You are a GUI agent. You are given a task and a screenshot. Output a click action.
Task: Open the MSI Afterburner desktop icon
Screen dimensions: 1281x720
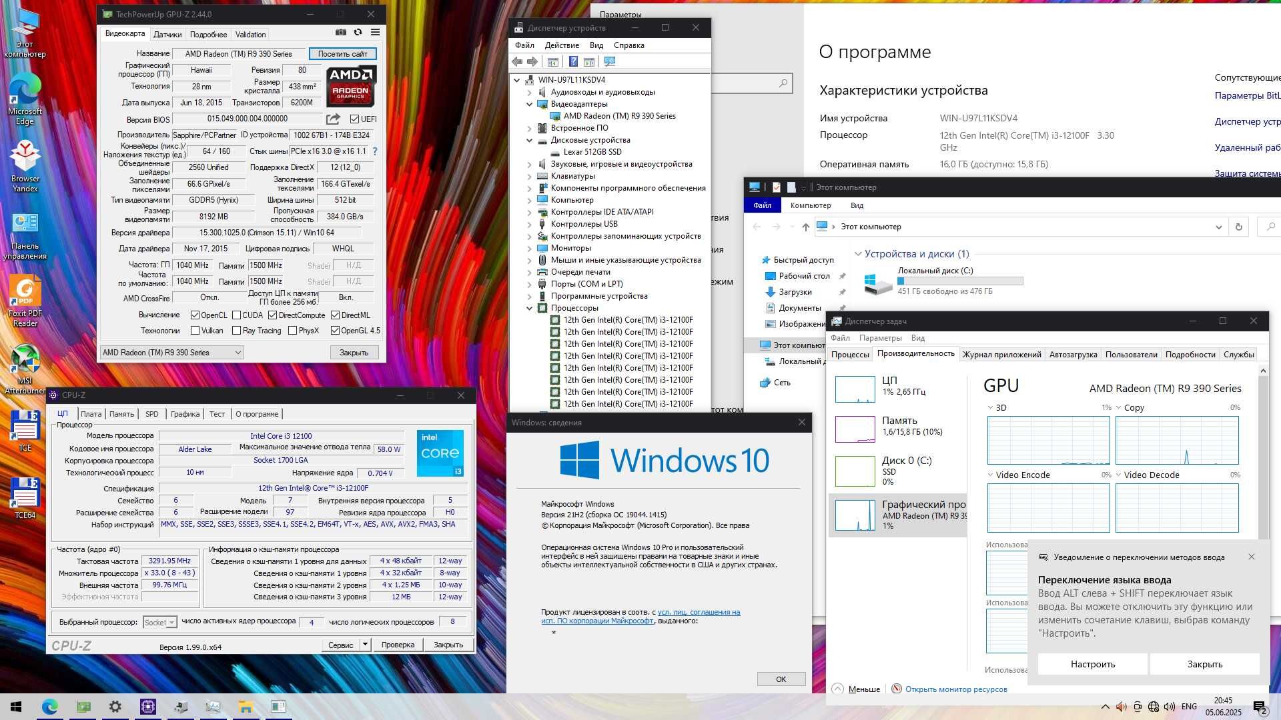point(25,369)
